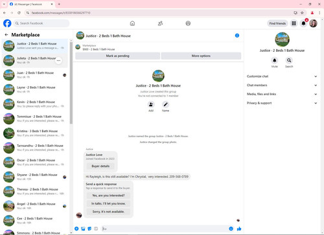Screen dimensions: 324x235
Task: Open the apps grid menu icon
Action: [294, 23]
